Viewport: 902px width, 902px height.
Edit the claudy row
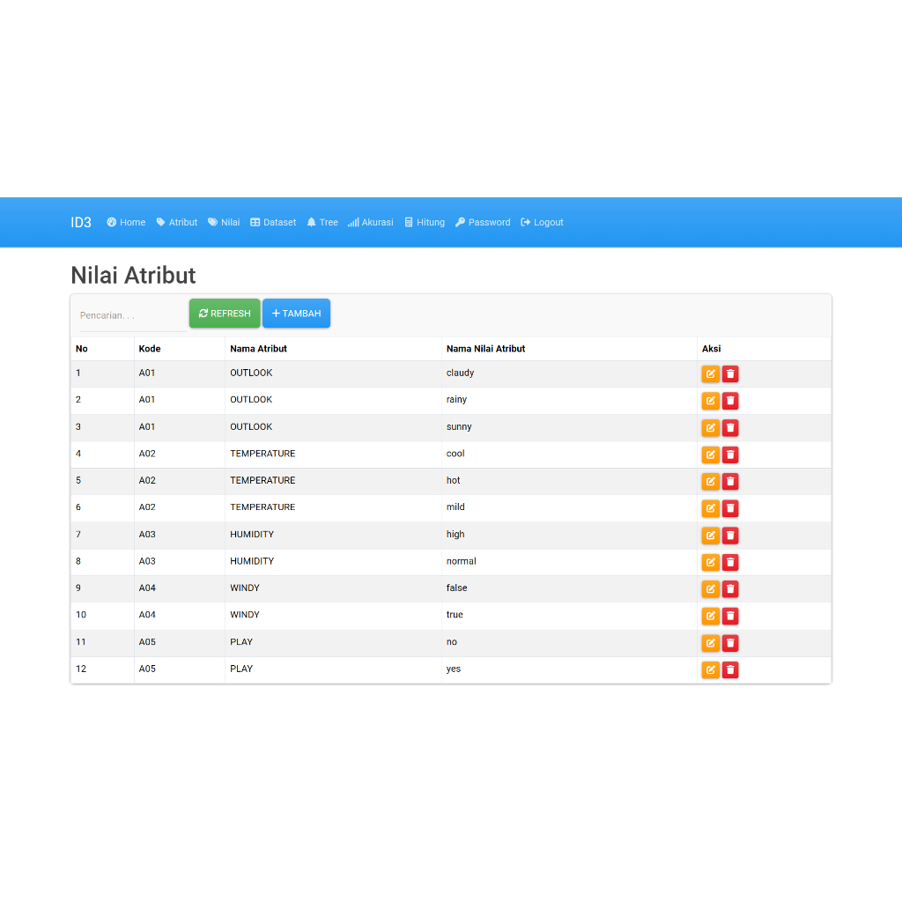pyautogui.click(x=711, y=373)
